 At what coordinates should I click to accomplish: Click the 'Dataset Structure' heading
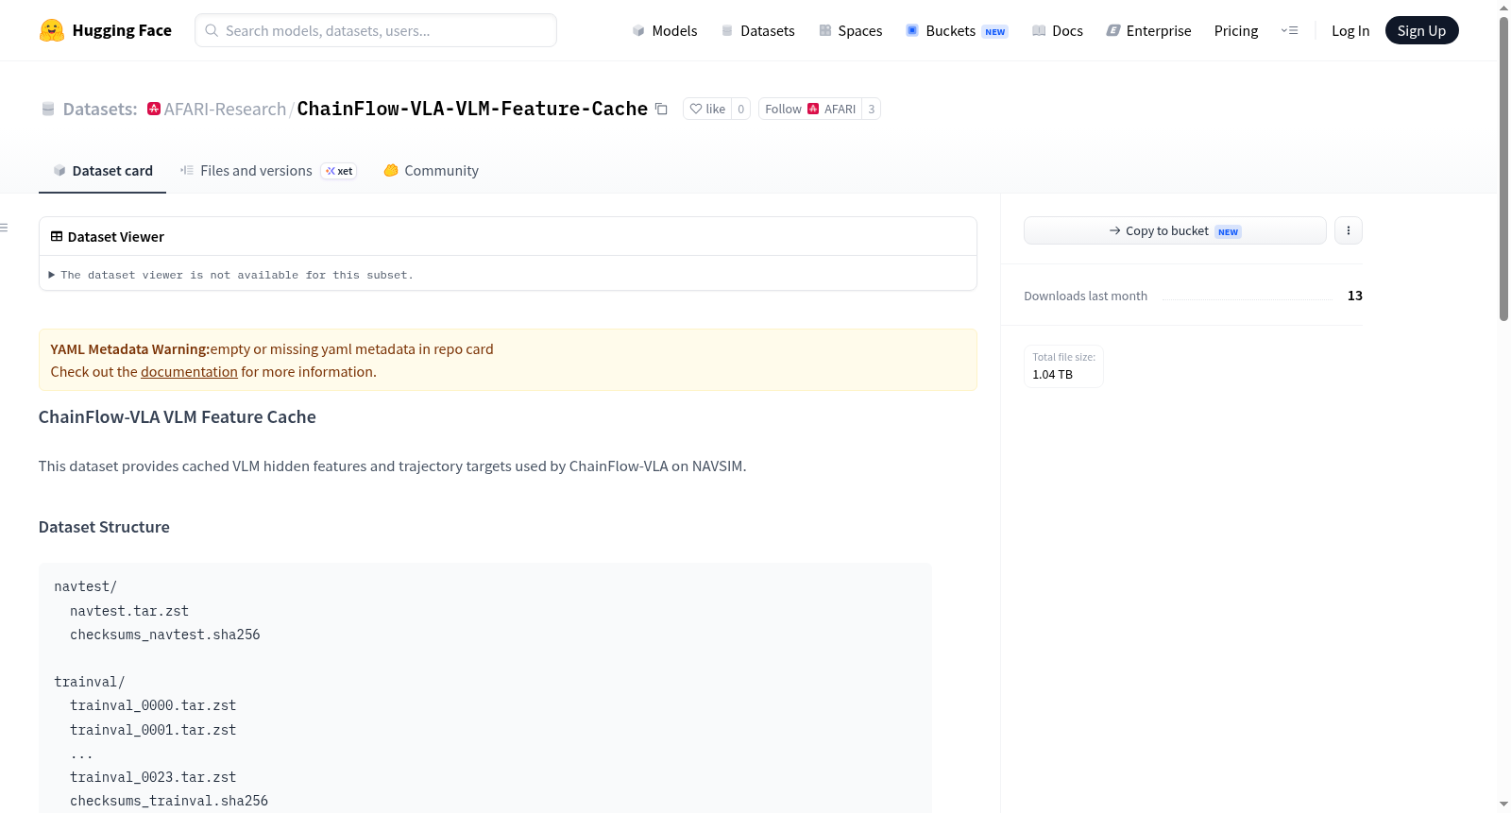pos(104,527)
